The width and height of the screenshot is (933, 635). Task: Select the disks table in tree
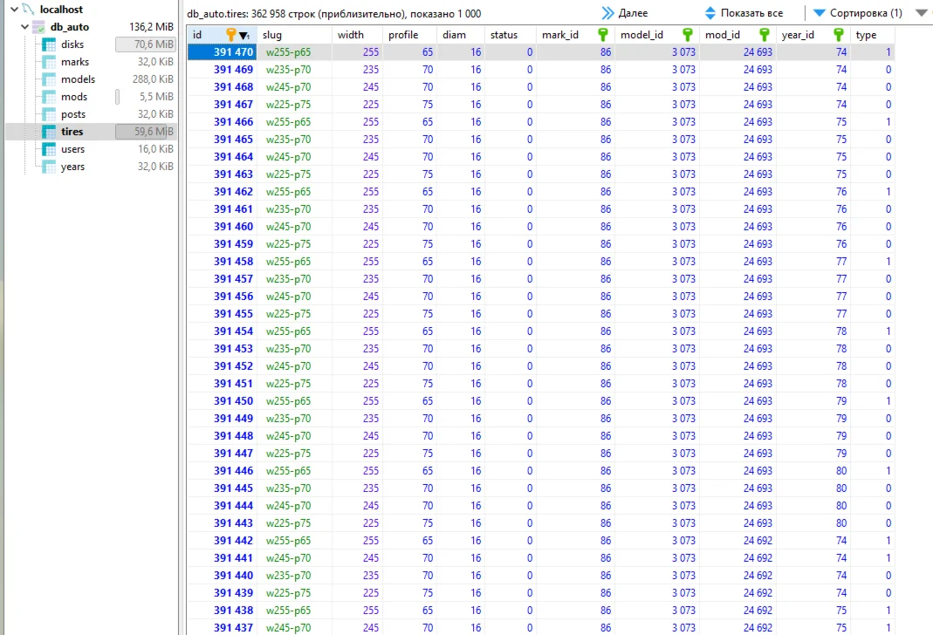pyautogui.click(x=72, y=44)
